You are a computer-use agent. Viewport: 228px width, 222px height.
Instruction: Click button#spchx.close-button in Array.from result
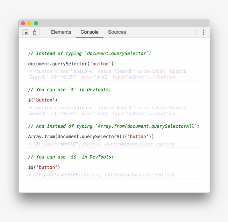(139, 144)
